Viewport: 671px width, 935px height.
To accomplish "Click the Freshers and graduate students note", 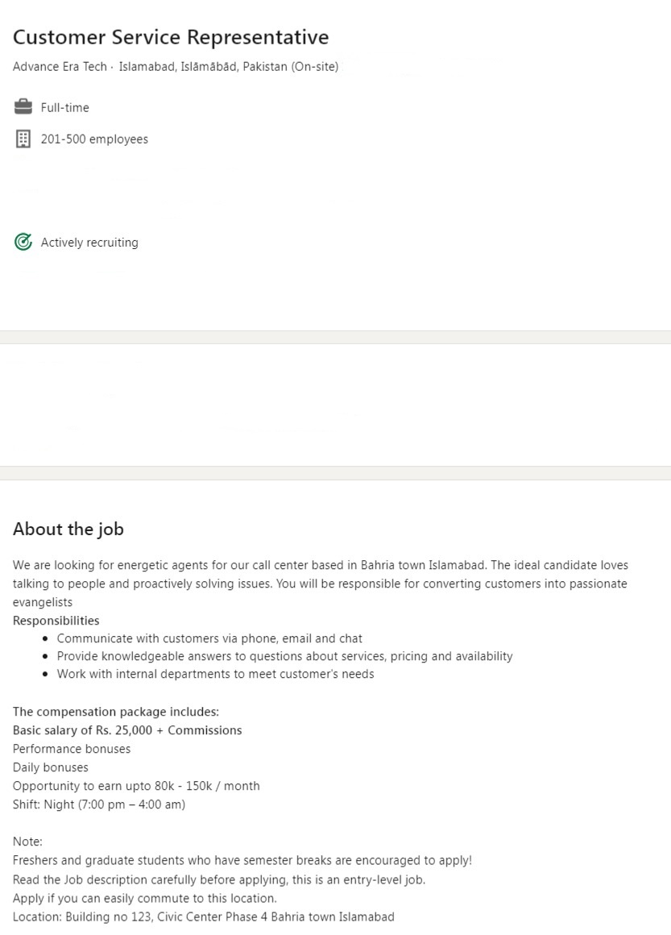I will (x=242, y=860).
